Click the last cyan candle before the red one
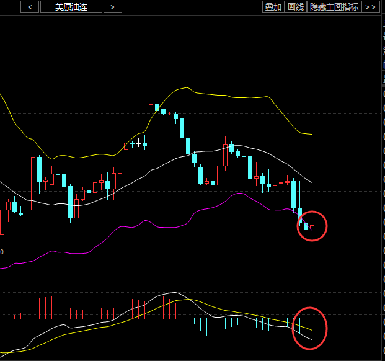Viewport: 385px width, 361px height. (x=306, y=226)
